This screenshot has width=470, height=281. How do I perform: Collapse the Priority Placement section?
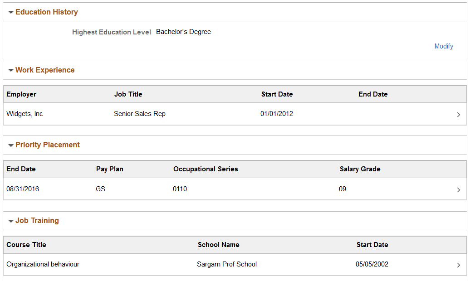11,145
